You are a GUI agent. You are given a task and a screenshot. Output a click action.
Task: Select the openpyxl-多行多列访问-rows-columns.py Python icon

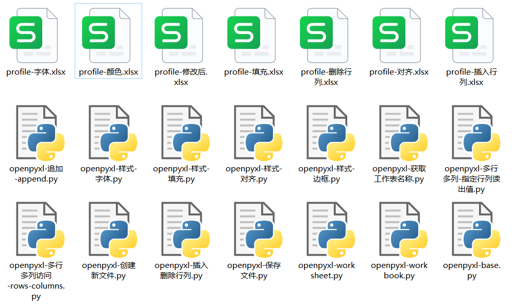(x=40, y=229)
